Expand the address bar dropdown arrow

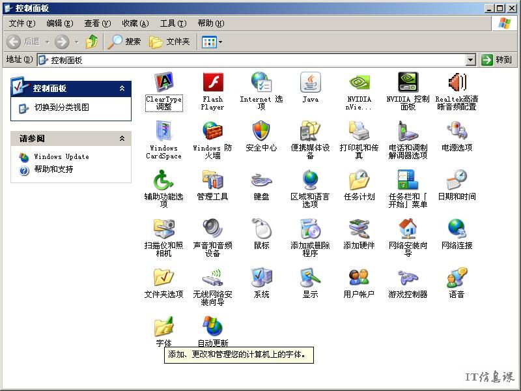pyautogui.click(x=471, y=60)
